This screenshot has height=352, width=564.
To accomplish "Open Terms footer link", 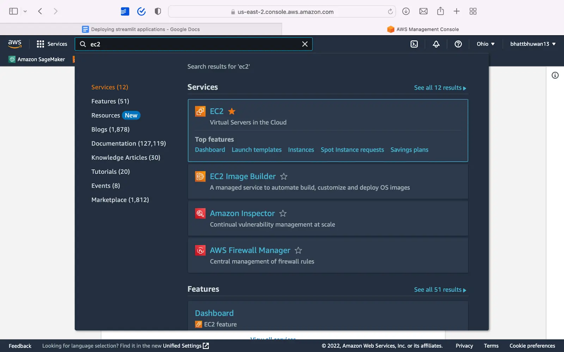I will 491,346.
